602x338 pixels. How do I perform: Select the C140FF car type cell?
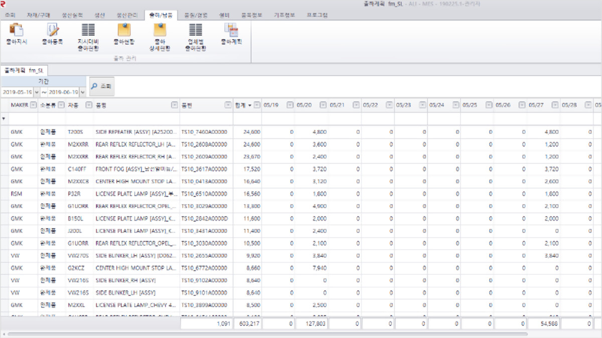(80, 168)
